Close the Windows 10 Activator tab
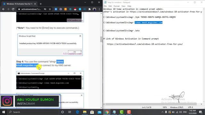This screenshot has width=205, height=115. click(x=35, y=4)
